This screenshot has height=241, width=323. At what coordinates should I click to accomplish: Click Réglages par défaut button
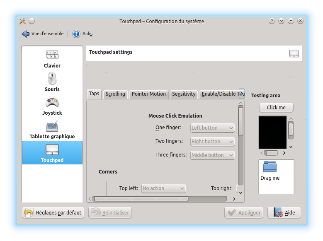(x=53, y=212)
